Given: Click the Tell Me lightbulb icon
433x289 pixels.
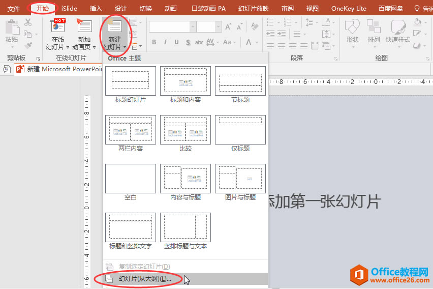Looking at the screenshot, I should 417,9.
